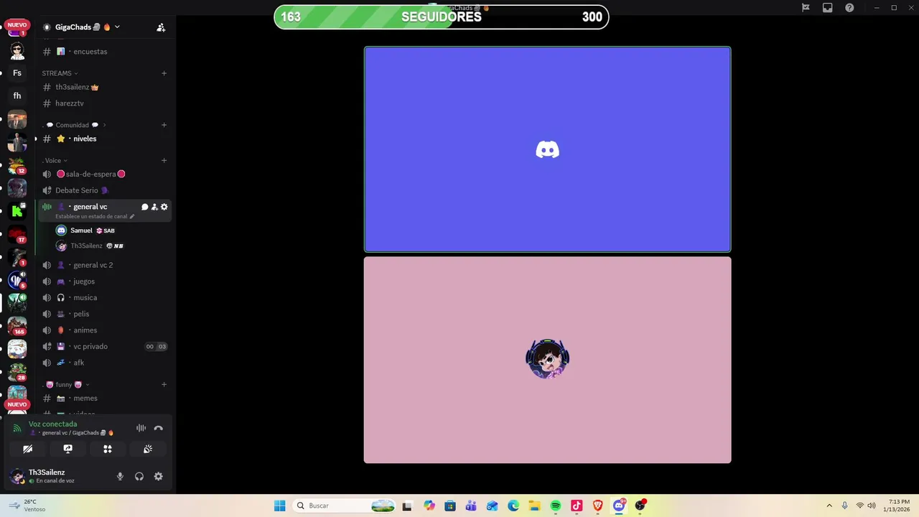
Task: Open the Fs server
Action: [x=17, y=73]
